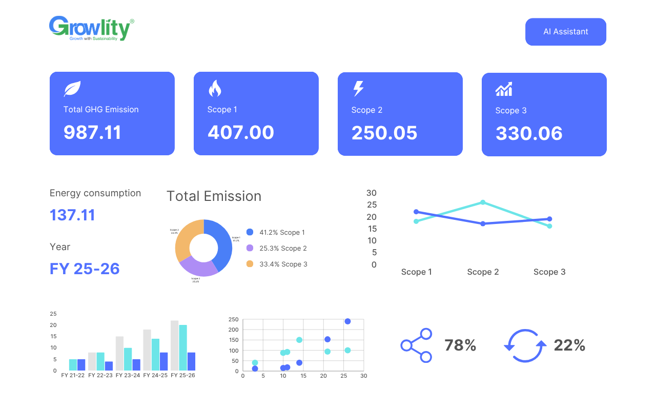Viewport: 656px width, 410px height.
Task: Click the 78% share value
Action: coord(460,345)
